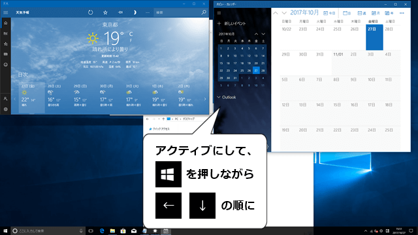418x235 pixels.
Task: Open Action Center notifications icon
Action: (x=411, y=230)
